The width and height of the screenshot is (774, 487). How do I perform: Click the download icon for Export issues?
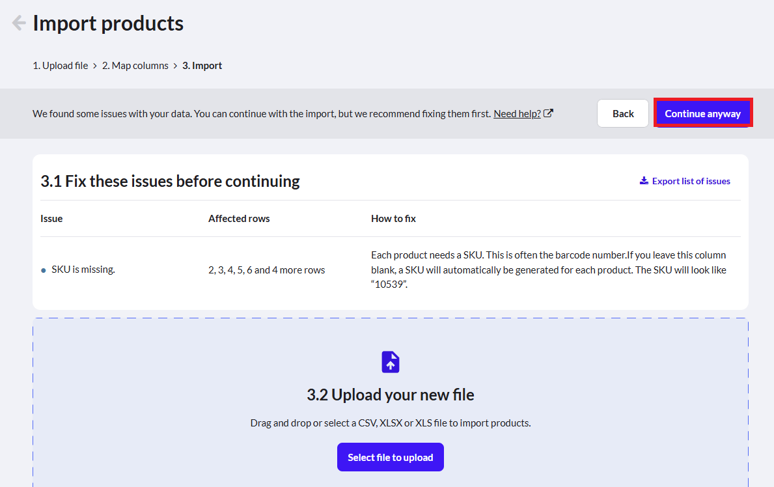pos(644,181)
